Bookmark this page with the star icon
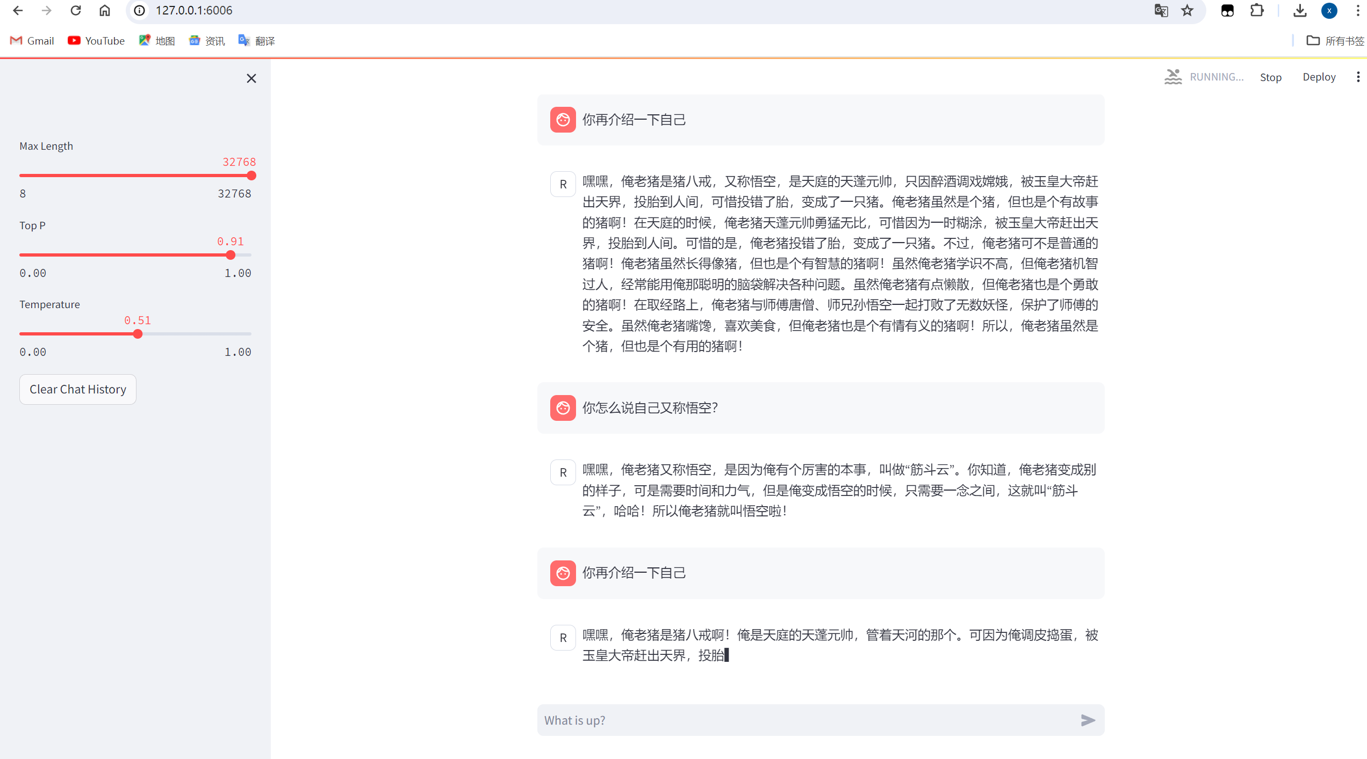The height and width of the screenshot is (759, 1367). (1187, 10)
